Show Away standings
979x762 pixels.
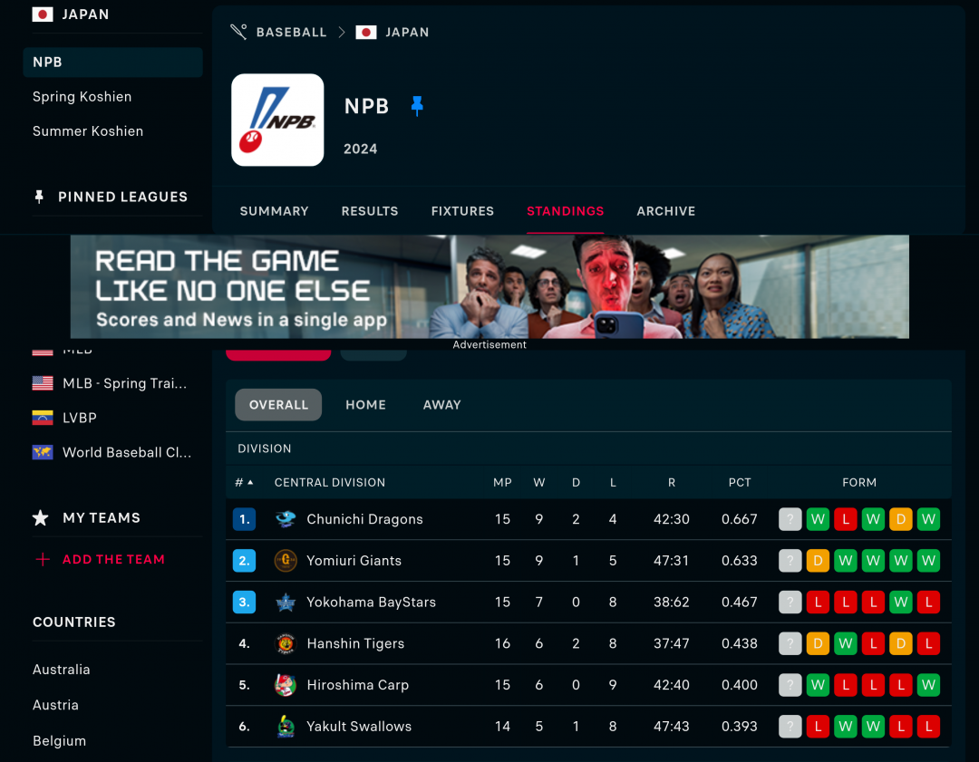tap(442, 404)
